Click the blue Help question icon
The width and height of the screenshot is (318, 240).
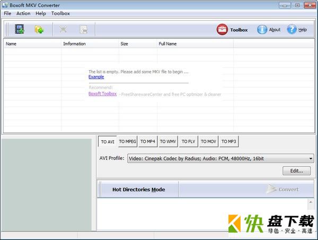click(291, 29)
